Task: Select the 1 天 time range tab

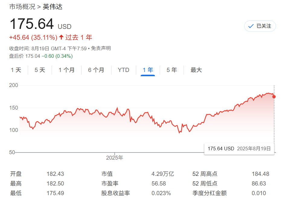Action: (16, 70)
